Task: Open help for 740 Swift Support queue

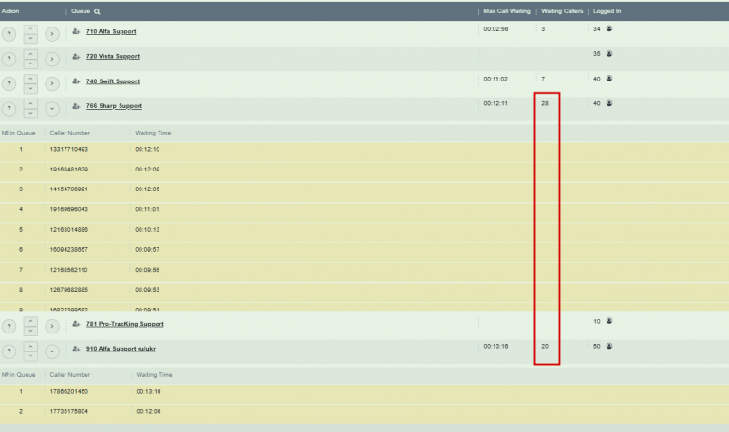Action: 9,84
